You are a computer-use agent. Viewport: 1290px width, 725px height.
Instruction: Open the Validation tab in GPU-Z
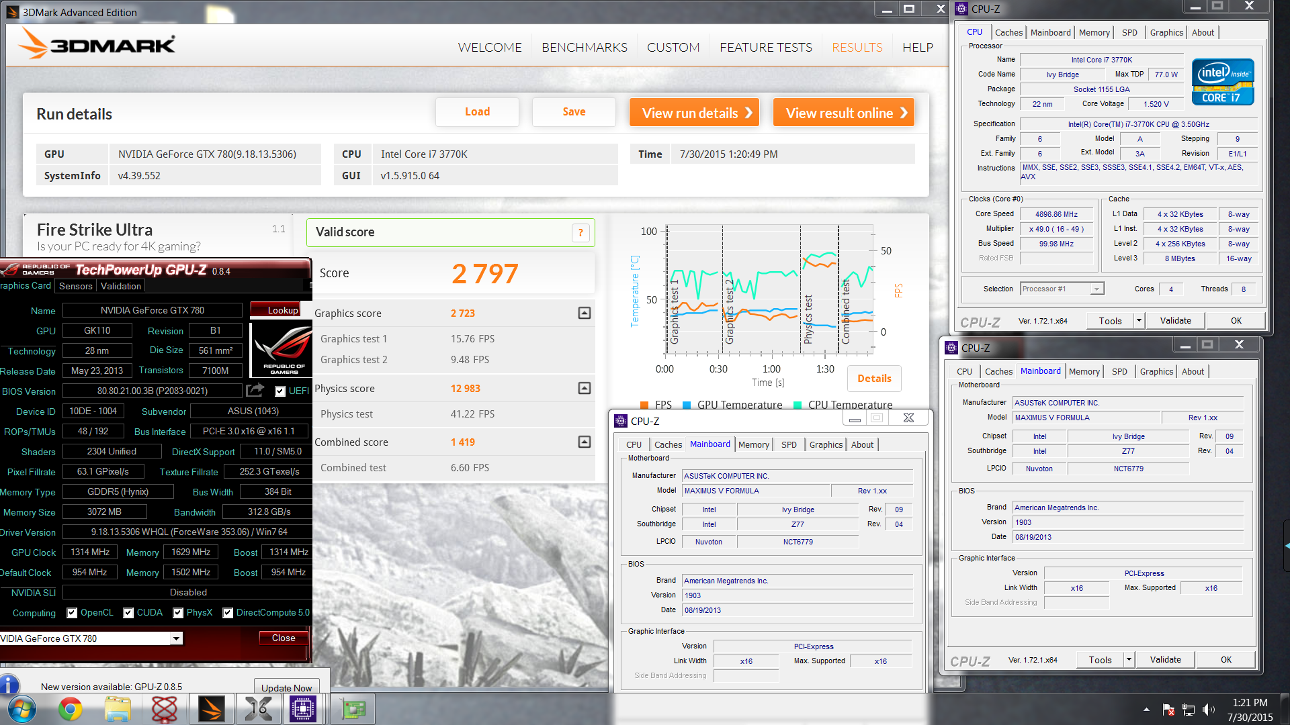pos(121,286)
